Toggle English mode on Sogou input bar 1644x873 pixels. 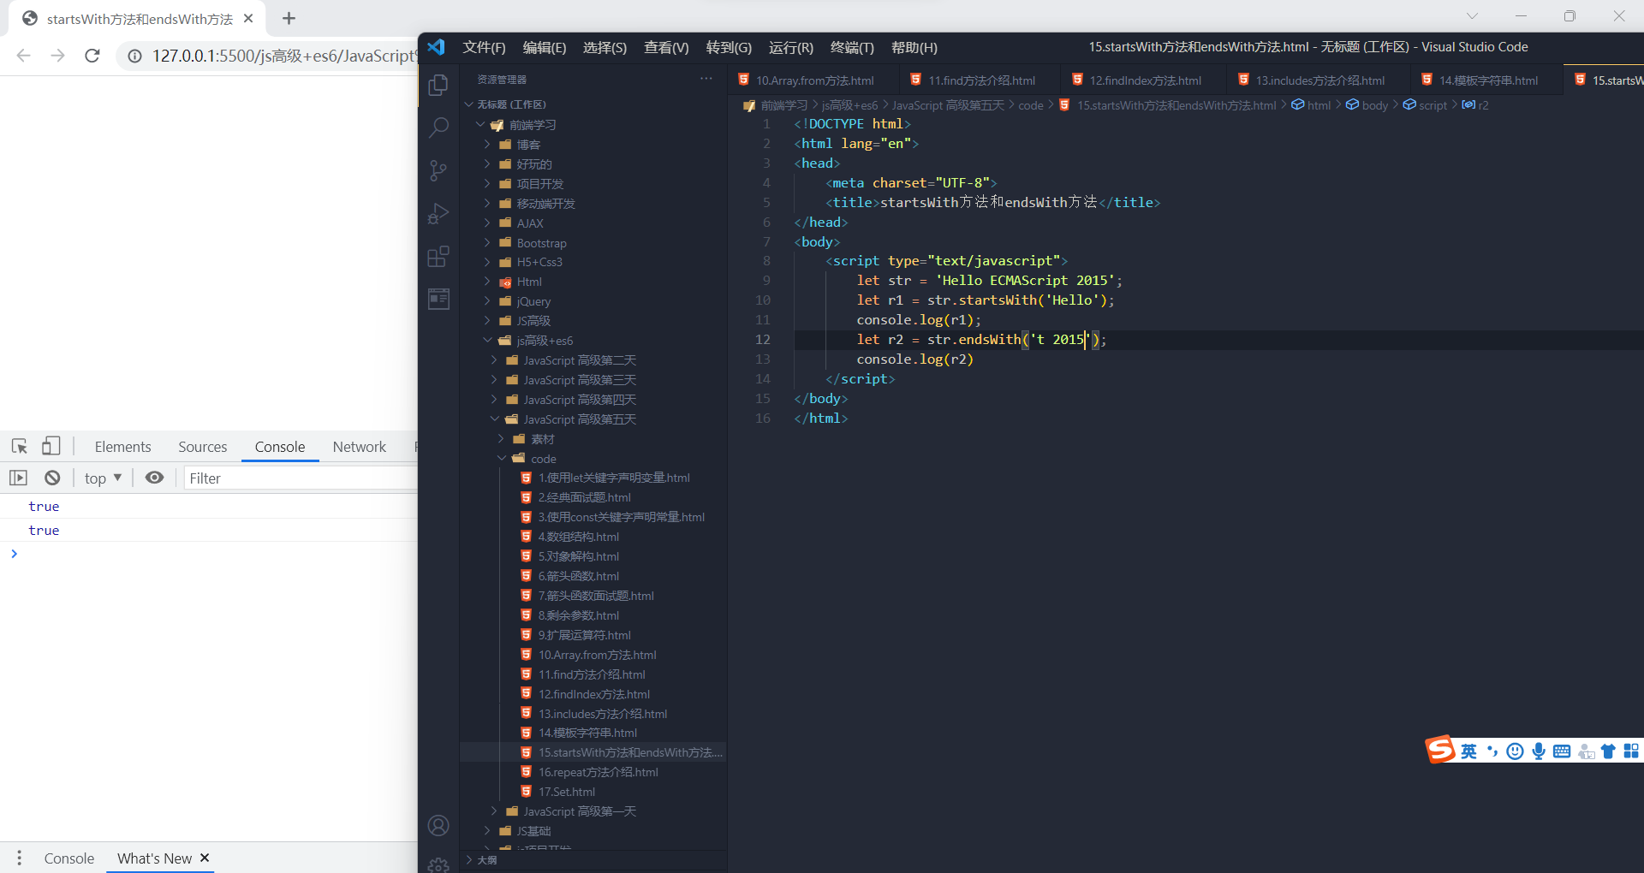pos(1468,751)
